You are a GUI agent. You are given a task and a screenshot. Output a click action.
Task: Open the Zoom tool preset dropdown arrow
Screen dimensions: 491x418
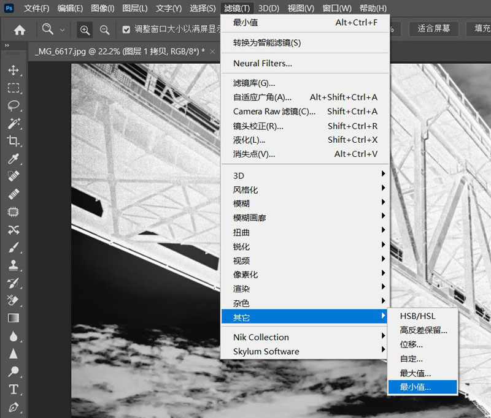point(63,30)
